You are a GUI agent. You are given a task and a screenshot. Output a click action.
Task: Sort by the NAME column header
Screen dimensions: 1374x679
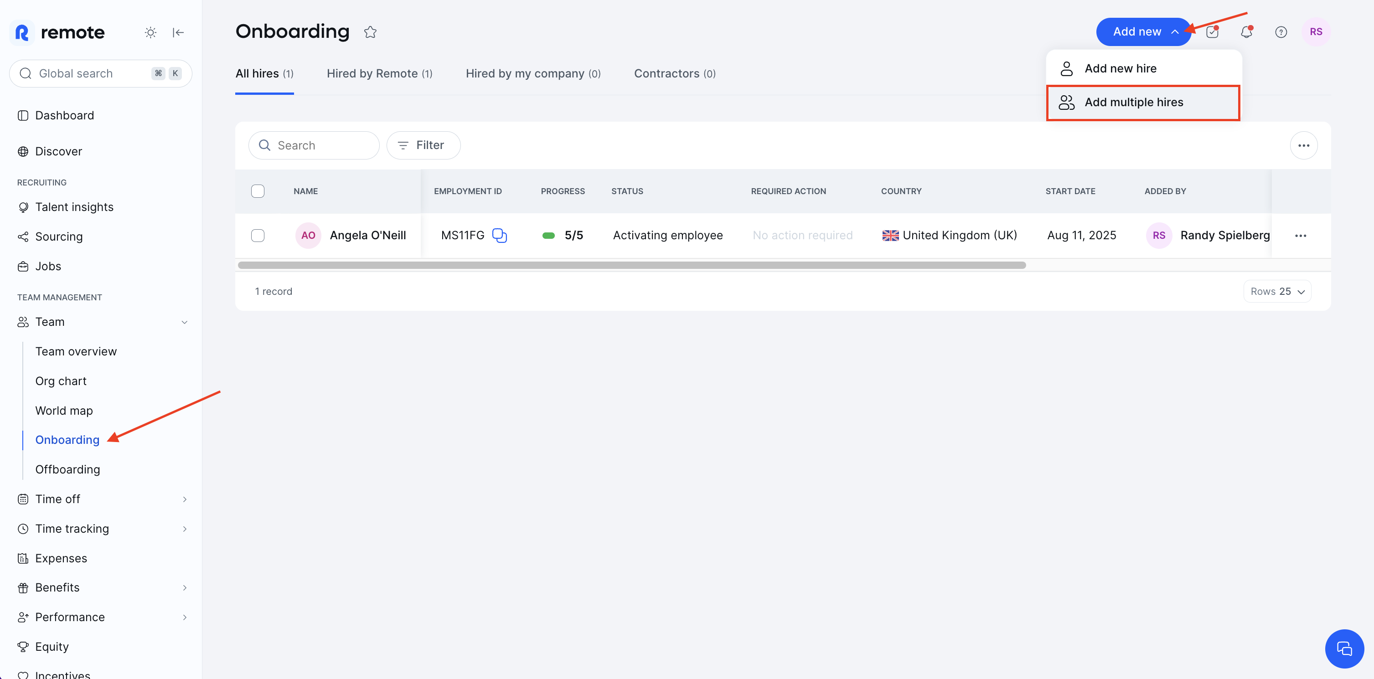(x=305, y=191)
